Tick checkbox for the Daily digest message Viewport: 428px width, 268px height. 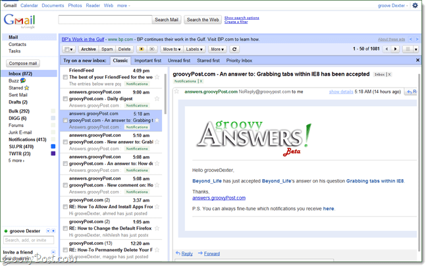(65, 99)
